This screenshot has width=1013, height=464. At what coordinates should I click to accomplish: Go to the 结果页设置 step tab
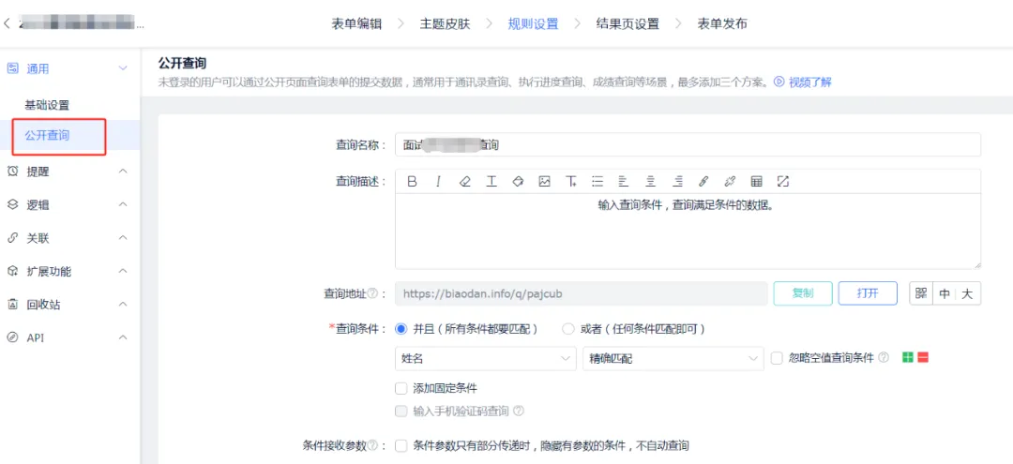click(627, 24)
